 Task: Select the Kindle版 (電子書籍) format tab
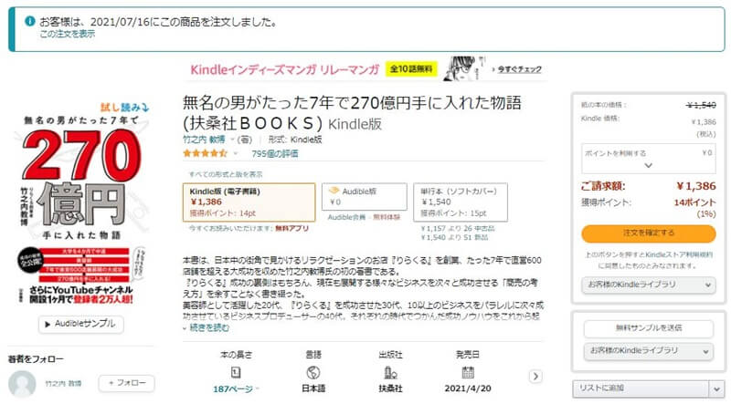click(249, 202)
